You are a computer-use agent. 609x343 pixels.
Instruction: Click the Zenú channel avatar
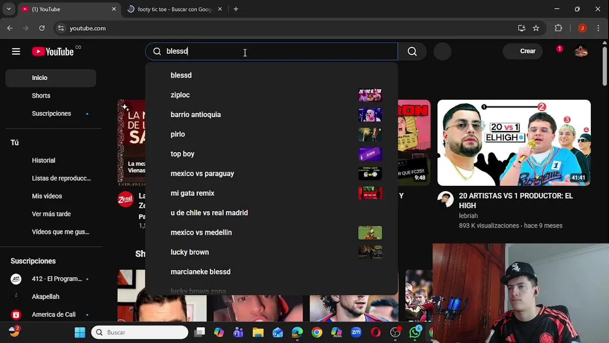click(x=126, y=199)
